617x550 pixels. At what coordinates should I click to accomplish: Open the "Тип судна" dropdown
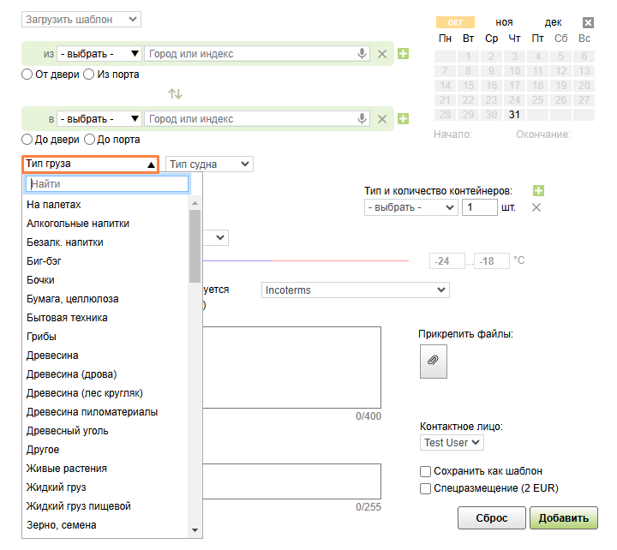(209, 164)
